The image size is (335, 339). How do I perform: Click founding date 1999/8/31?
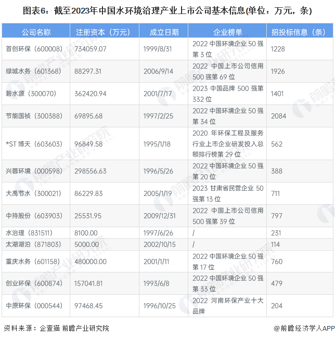click(x=158, y=49)
